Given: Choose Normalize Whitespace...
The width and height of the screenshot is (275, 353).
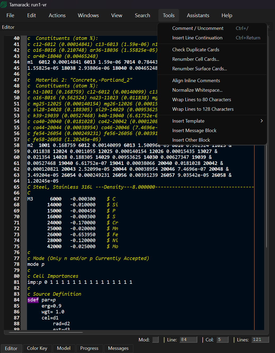Looking at the screenshot, I should [x=212, y=90].
